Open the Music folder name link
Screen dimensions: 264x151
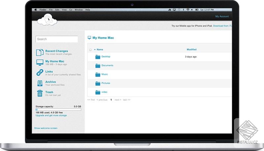click(x=105, y=74)
